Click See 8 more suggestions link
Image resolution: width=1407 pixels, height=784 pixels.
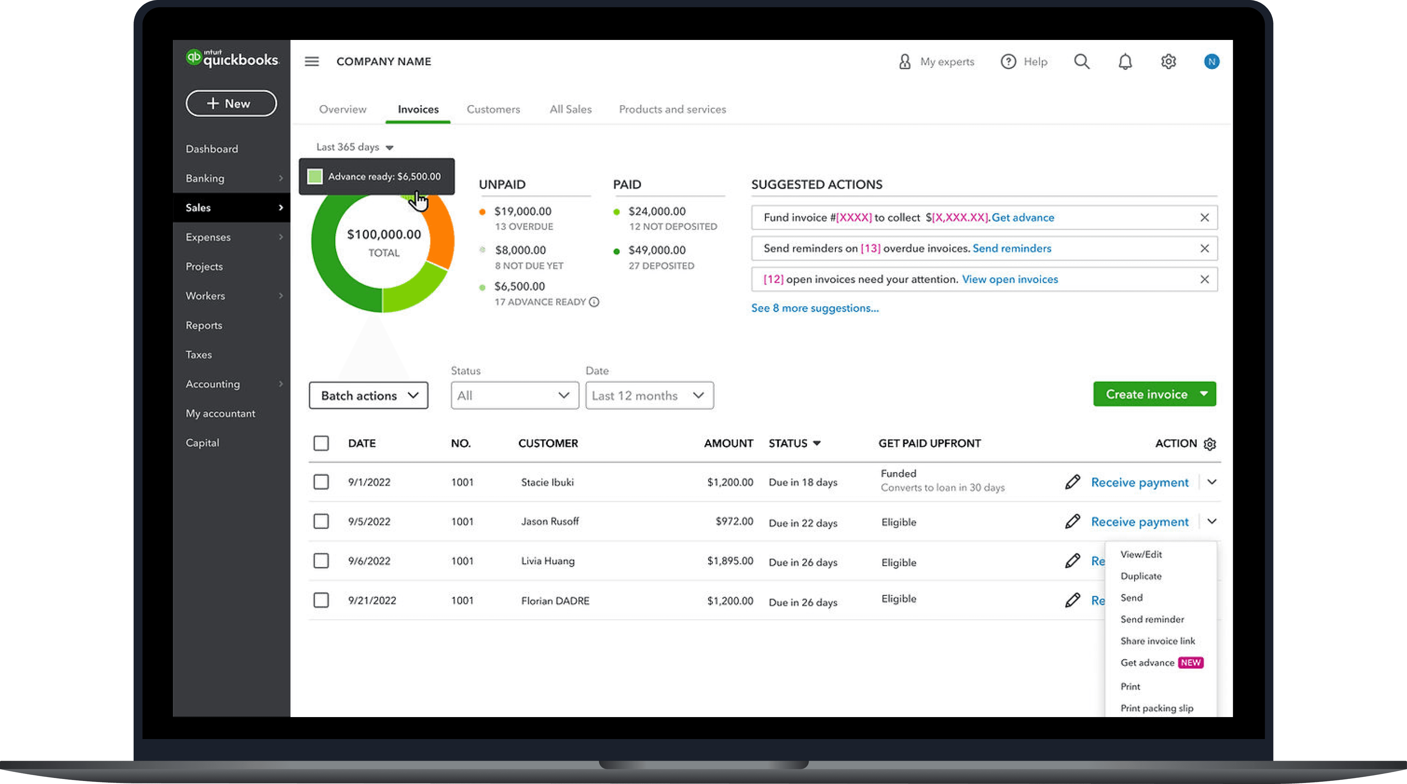click(814, 308)
